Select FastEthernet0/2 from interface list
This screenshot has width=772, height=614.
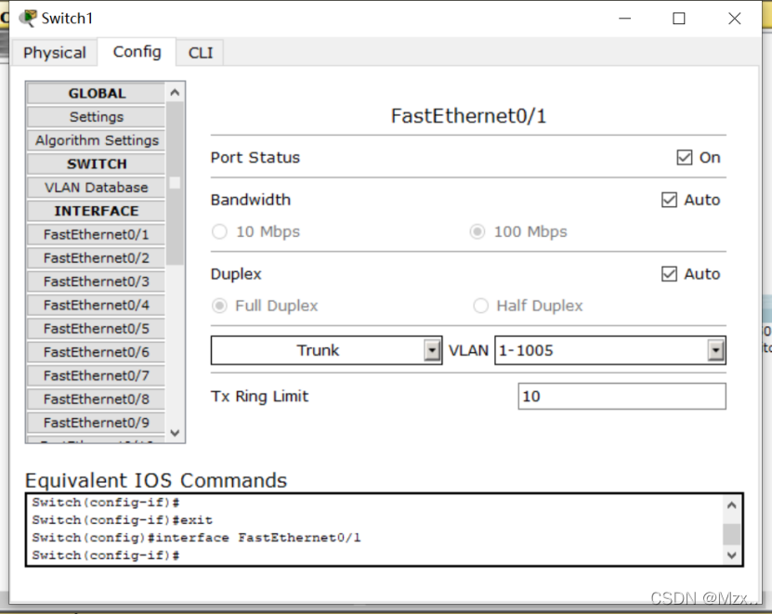point(96,258)
